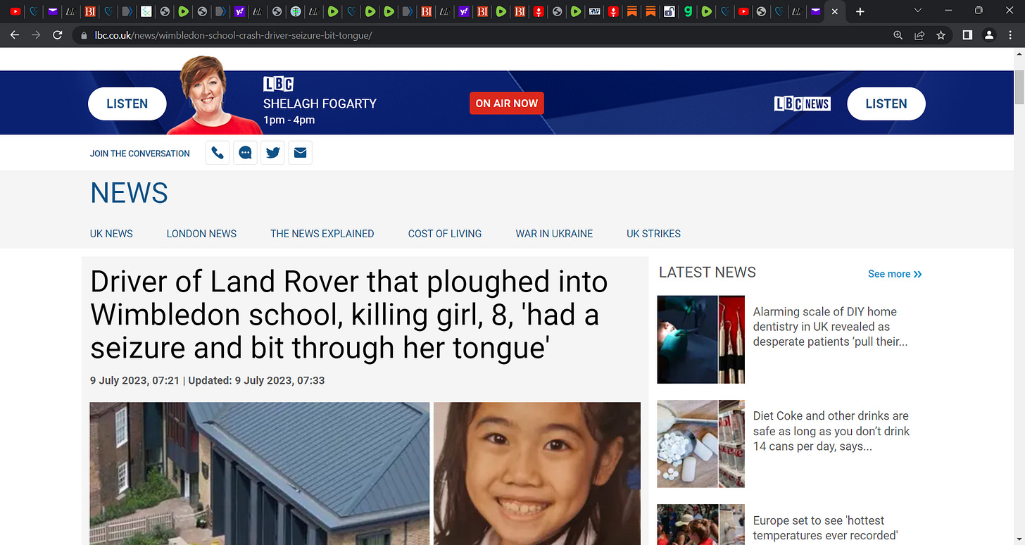
Task: Go back to the previous page
Action: [15, 35]
